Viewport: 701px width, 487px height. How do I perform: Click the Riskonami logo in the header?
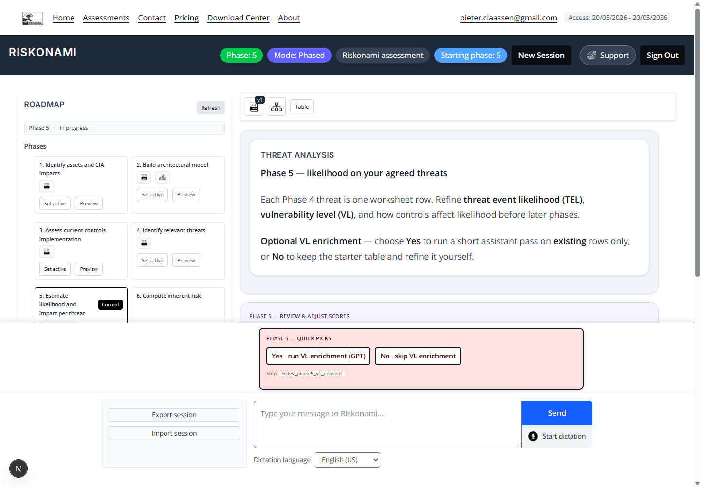click(x=33, y=19)
